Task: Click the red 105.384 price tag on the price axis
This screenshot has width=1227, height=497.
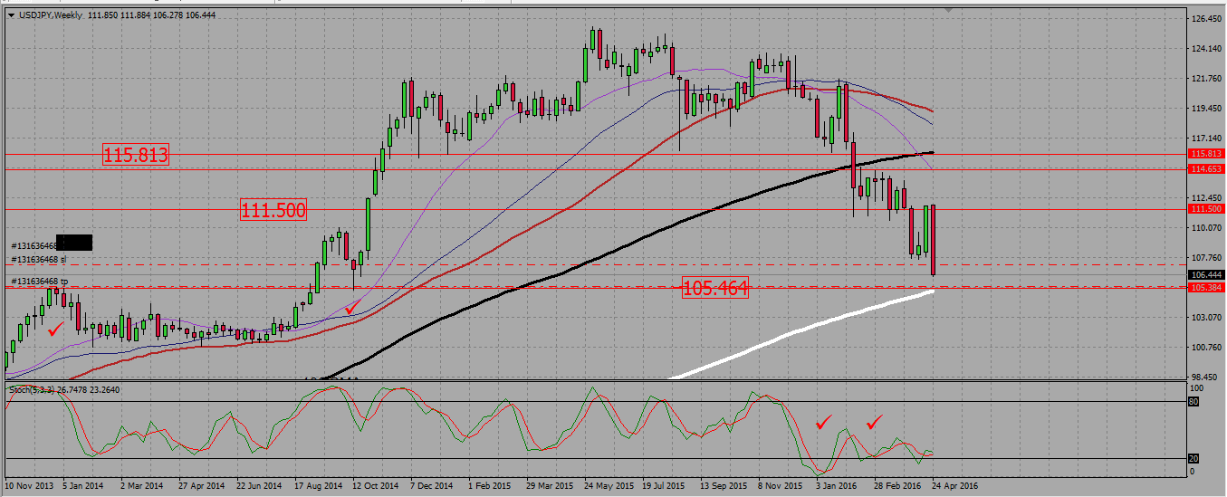Action: pos(1204,287)
